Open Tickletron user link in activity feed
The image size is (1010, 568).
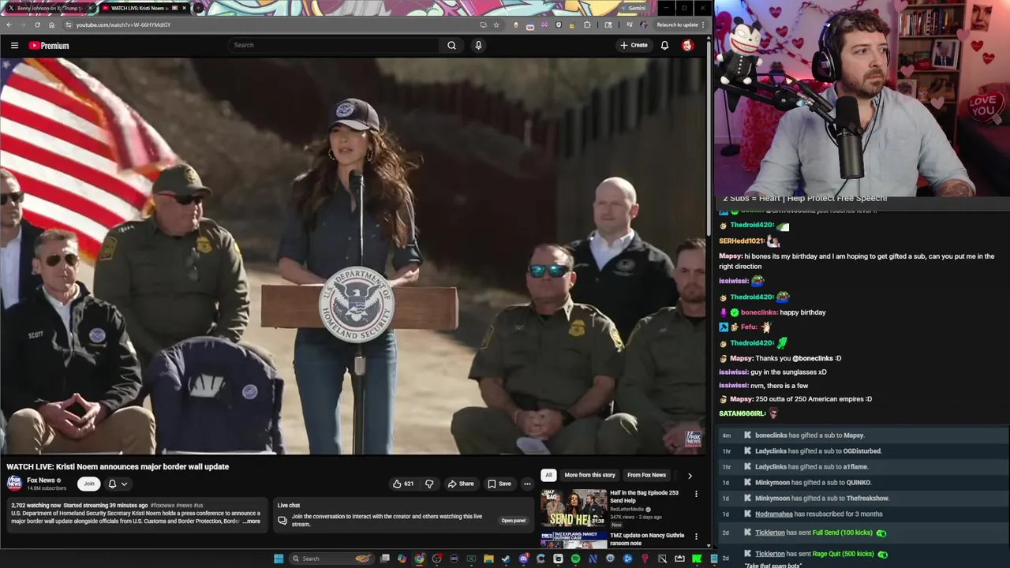point(769,532)
